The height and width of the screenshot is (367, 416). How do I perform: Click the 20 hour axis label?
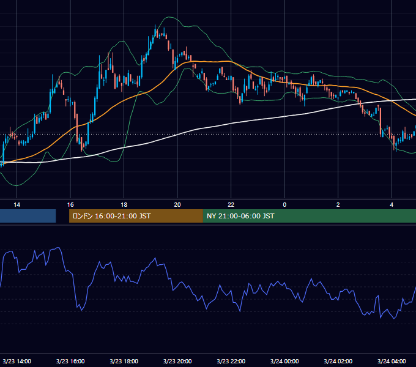click(177, 205)
